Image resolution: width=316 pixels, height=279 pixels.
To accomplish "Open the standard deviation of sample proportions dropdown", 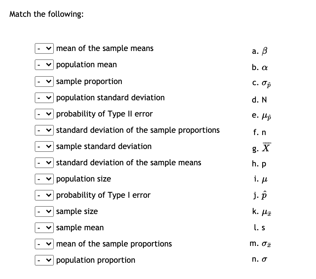I will click(44, 130).
